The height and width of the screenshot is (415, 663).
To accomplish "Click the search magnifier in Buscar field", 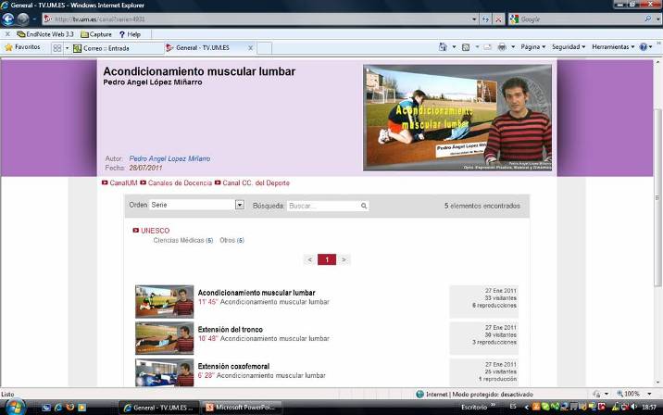I will coord(364,206).
